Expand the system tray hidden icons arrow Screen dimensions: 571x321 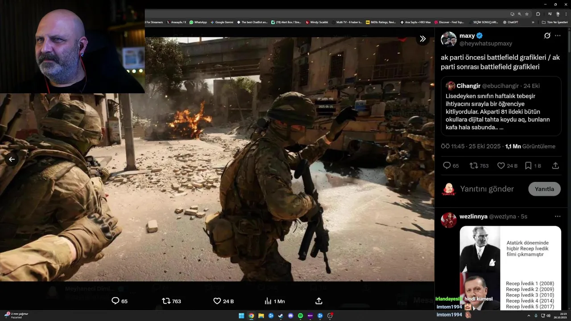coord(529,316)
